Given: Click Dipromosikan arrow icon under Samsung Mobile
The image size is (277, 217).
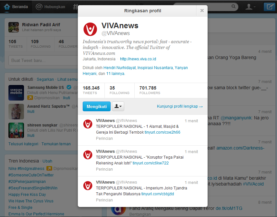Looking at the screenshot, I should tap(30, 98).
